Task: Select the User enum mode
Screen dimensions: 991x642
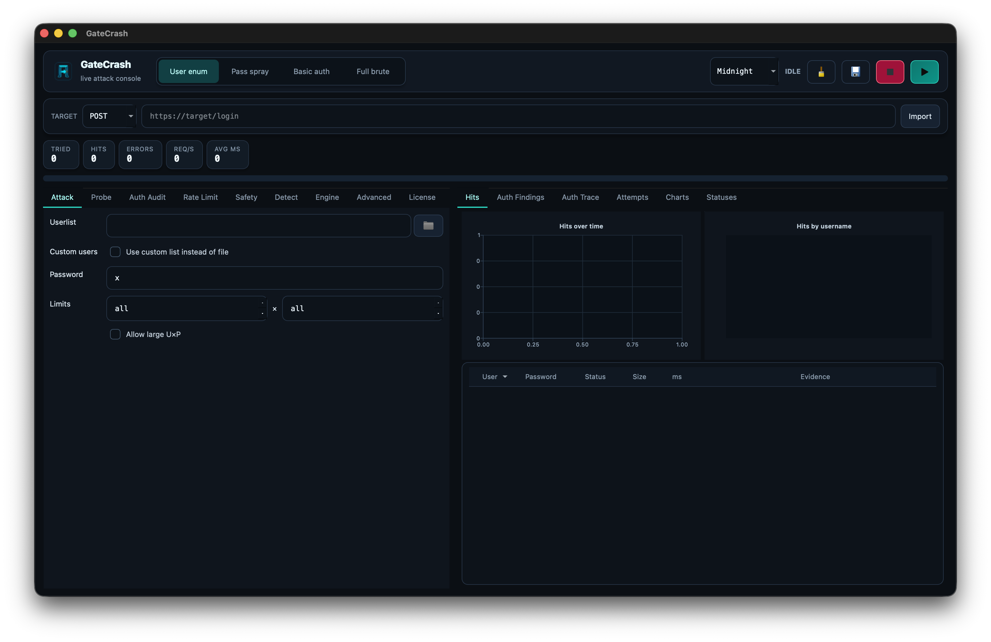Action: [188, 71]
